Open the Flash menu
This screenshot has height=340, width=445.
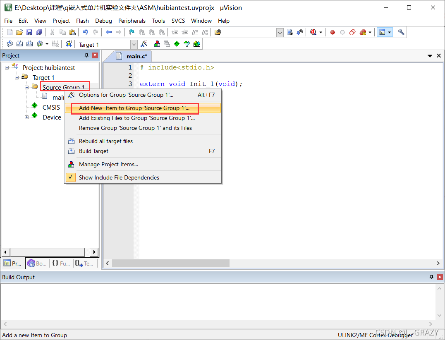[82, 21]
